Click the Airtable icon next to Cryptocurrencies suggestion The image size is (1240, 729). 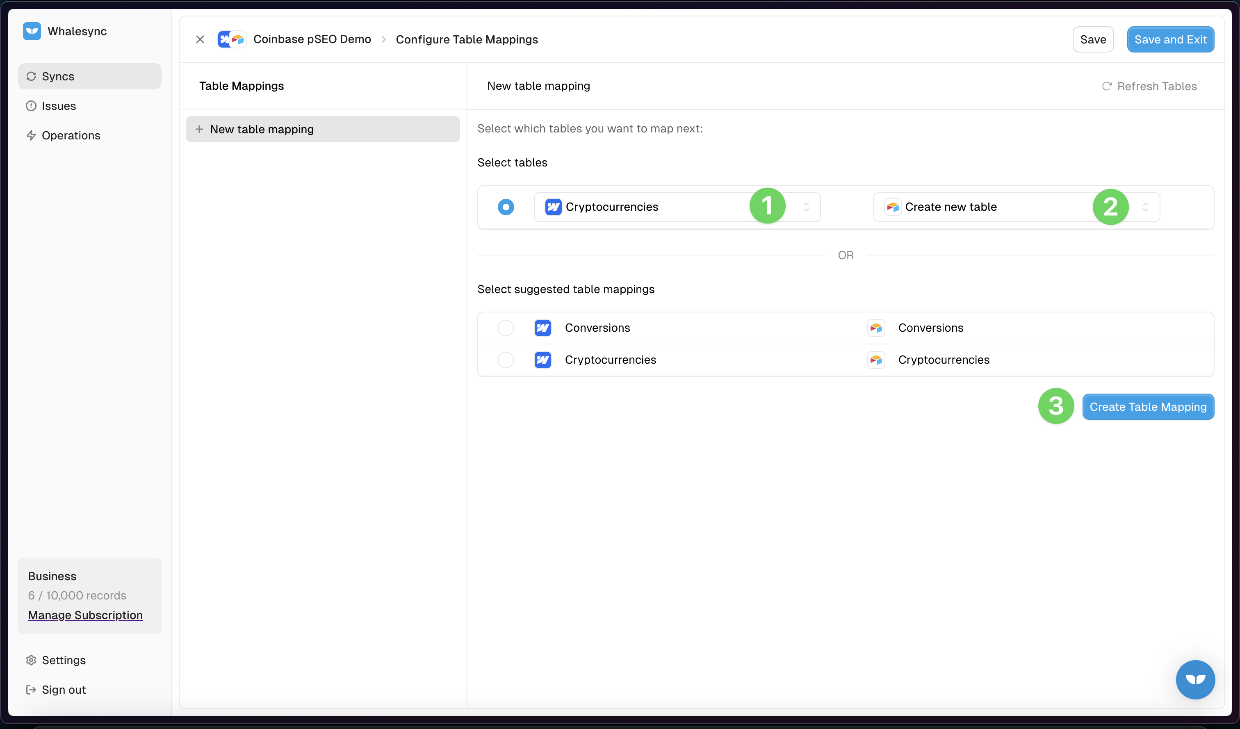tap(876, 360)
